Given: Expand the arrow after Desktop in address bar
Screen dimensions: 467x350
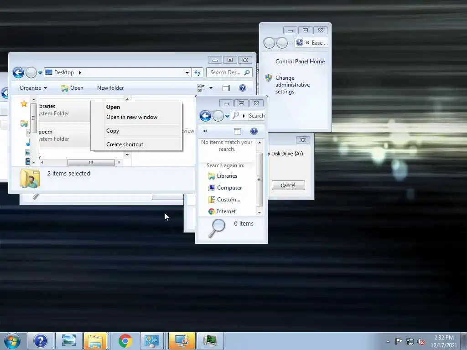Looking at the screenshot, I should (x=80, y=72).
